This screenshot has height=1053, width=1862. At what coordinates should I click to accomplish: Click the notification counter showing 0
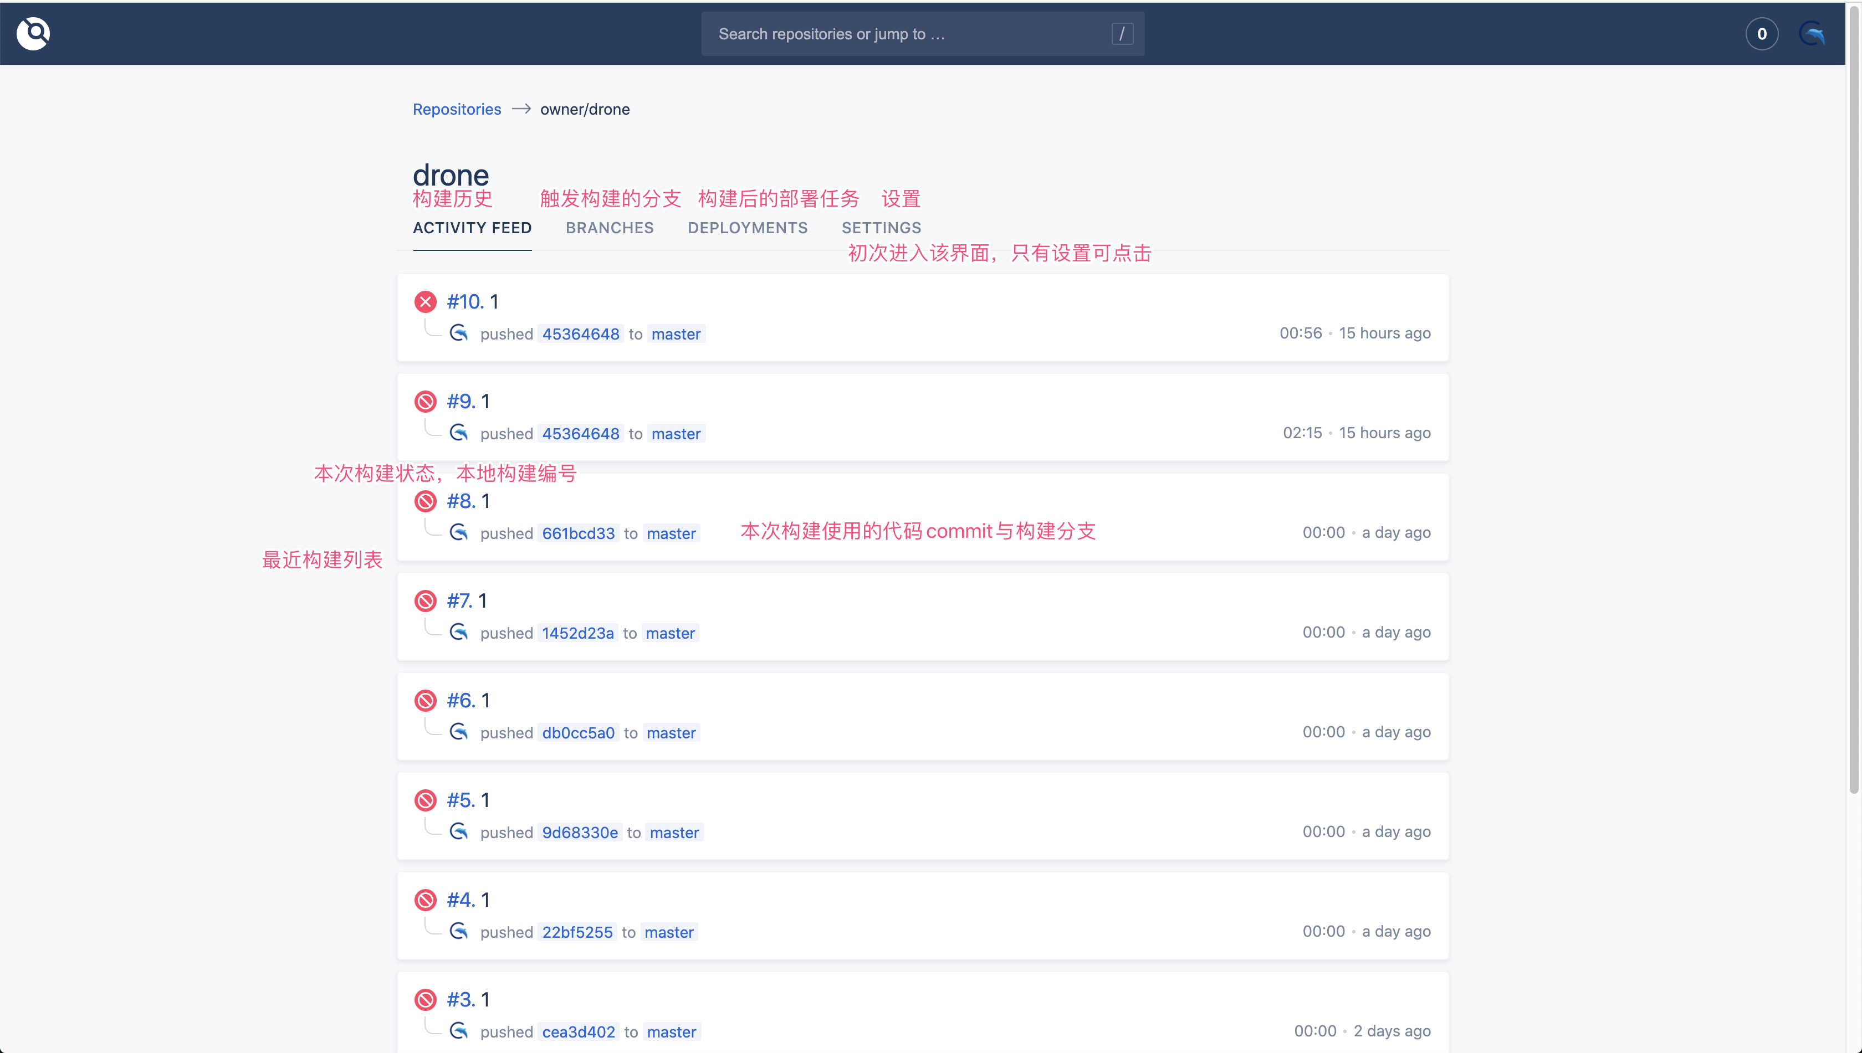[x=1762, y=34]
